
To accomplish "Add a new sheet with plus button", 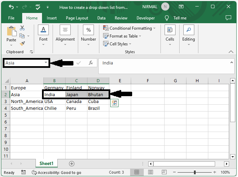I will [x=72, y=164].
